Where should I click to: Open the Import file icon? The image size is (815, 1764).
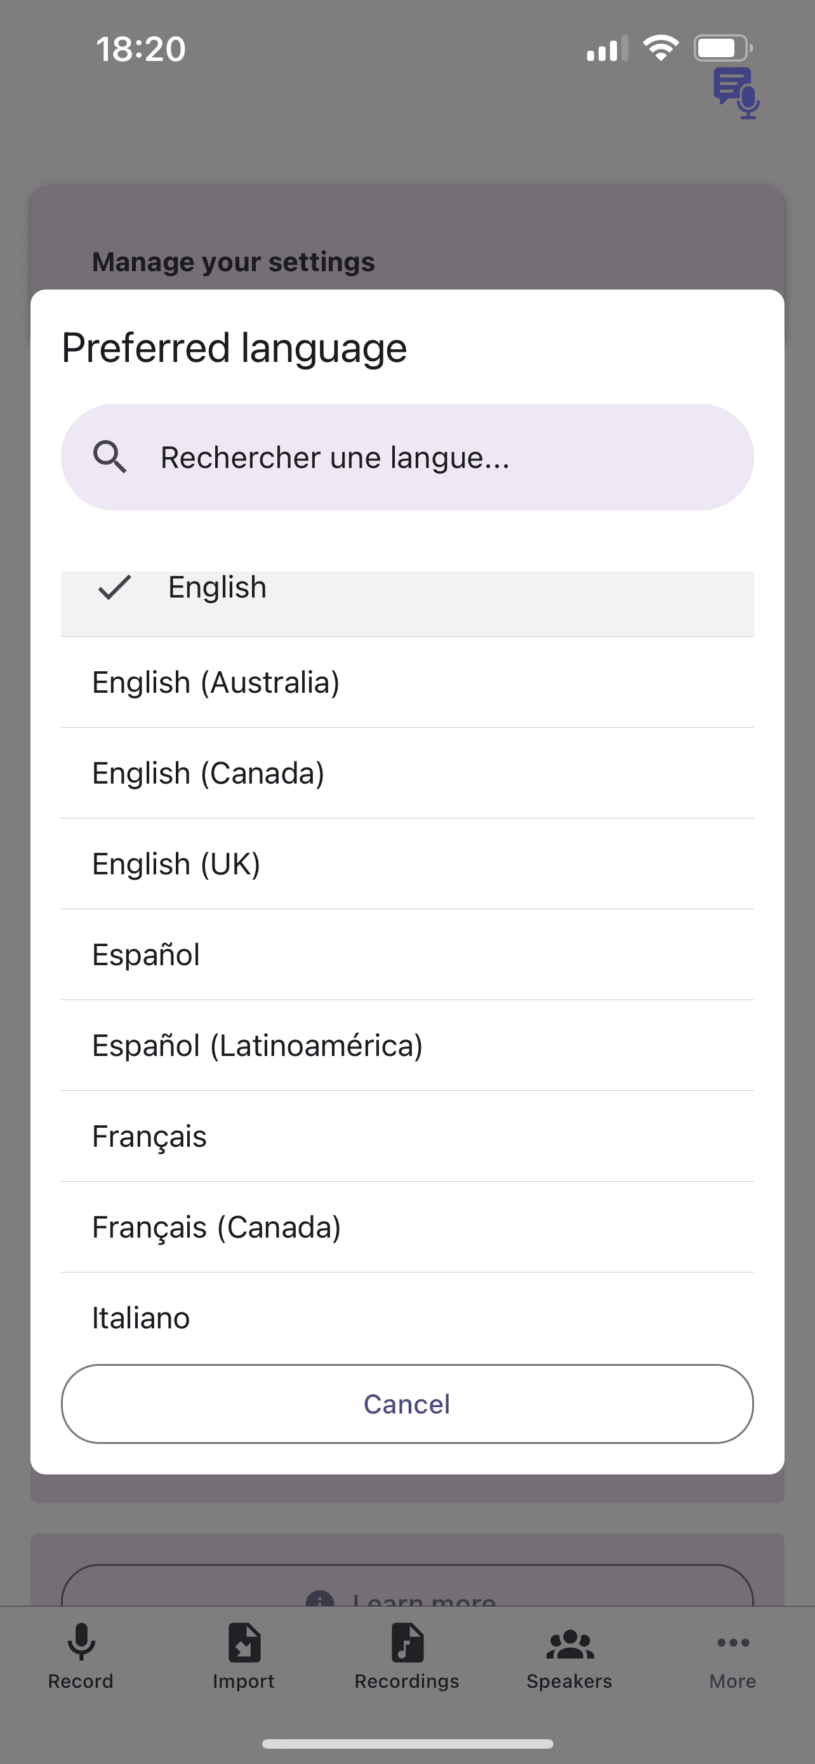(244, 1643)
